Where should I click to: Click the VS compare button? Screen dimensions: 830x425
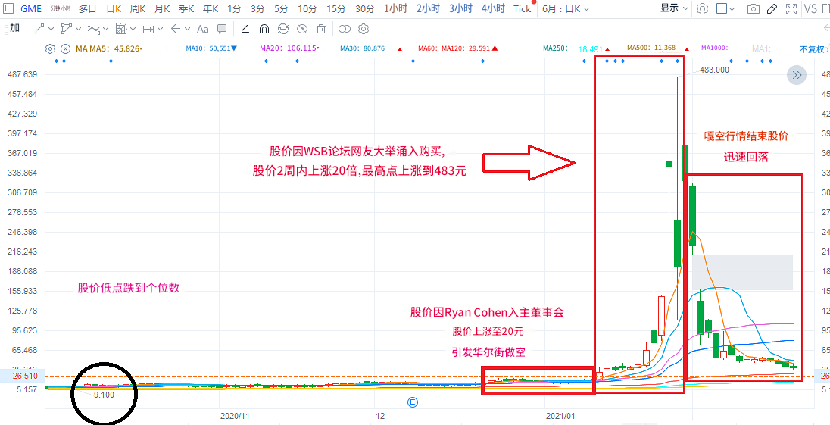click(810, 8)
